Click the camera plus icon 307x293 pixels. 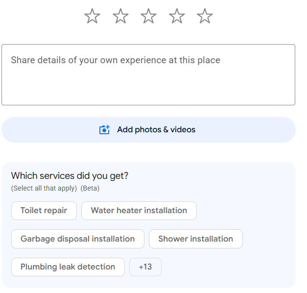coord(104,130)
